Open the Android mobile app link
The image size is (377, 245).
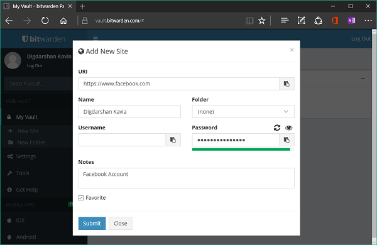tap(26, 237)
